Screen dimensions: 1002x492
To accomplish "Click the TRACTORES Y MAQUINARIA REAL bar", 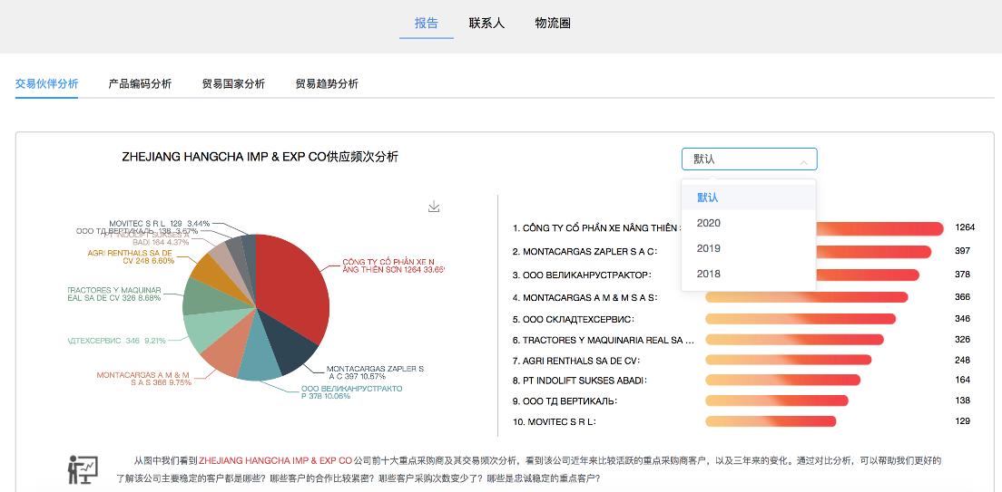I will click(x=794, y=340).
